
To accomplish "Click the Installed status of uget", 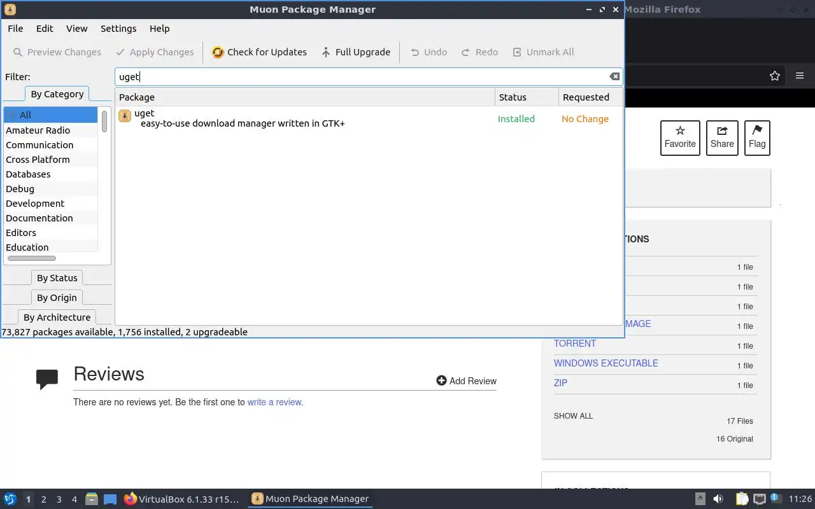I will point(516,119).
